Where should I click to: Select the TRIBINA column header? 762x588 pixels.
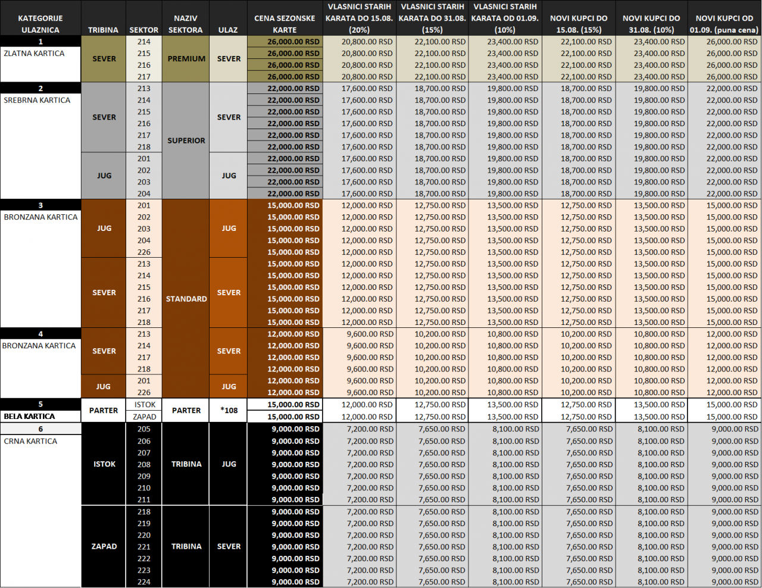point(103,29)
